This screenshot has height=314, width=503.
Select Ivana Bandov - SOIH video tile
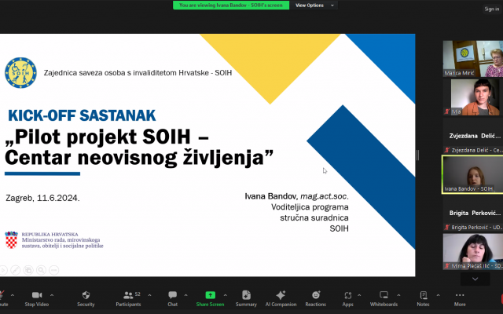pyautogui.click(x=473, y=174)
